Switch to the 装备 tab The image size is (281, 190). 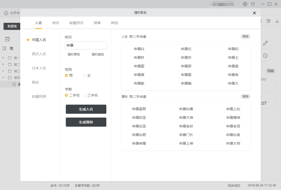coord(97,23)
